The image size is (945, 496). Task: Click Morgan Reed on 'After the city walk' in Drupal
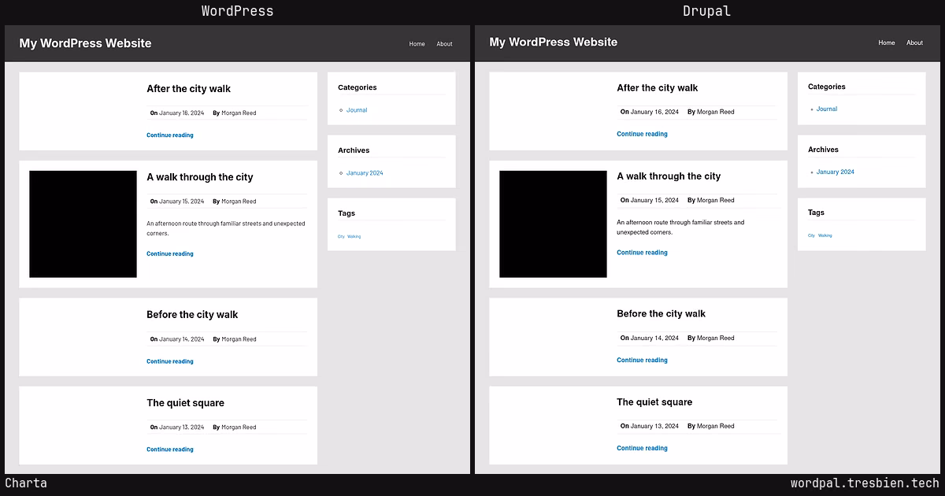pos(716,112)
